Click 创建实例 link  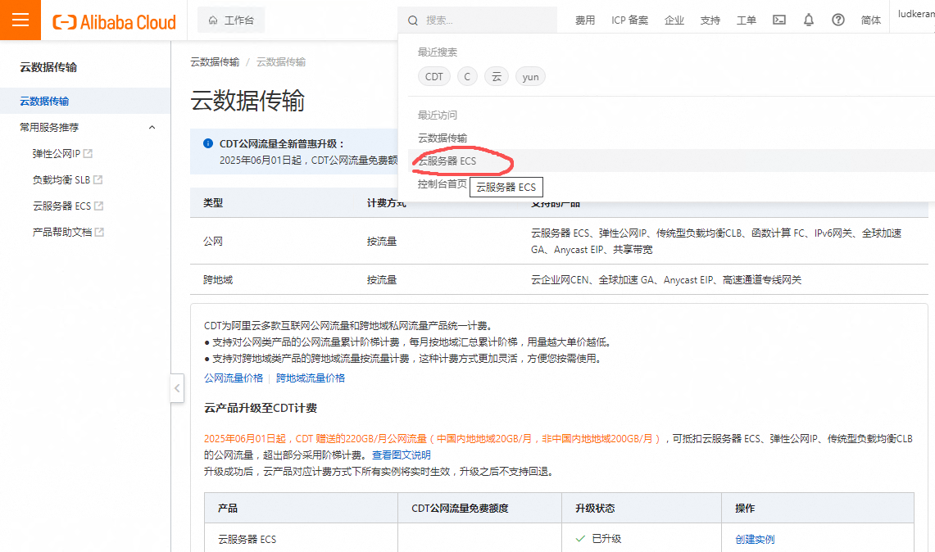(755, 540)
